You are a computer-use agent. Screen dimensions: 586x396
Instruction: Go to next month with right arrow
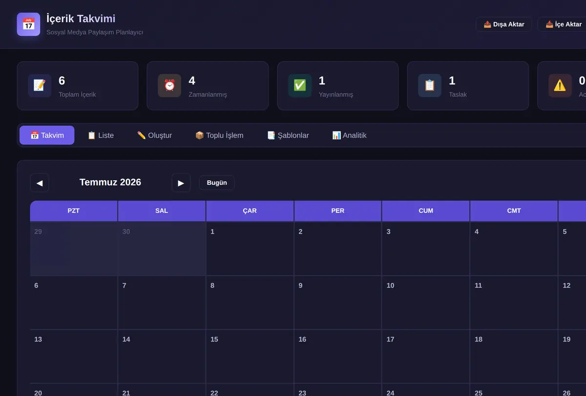(181, 183)
